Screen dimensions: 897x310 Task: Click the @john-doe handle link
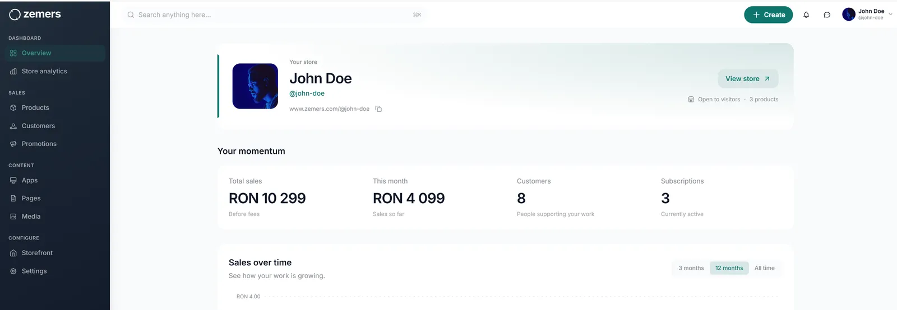[307, 93]
